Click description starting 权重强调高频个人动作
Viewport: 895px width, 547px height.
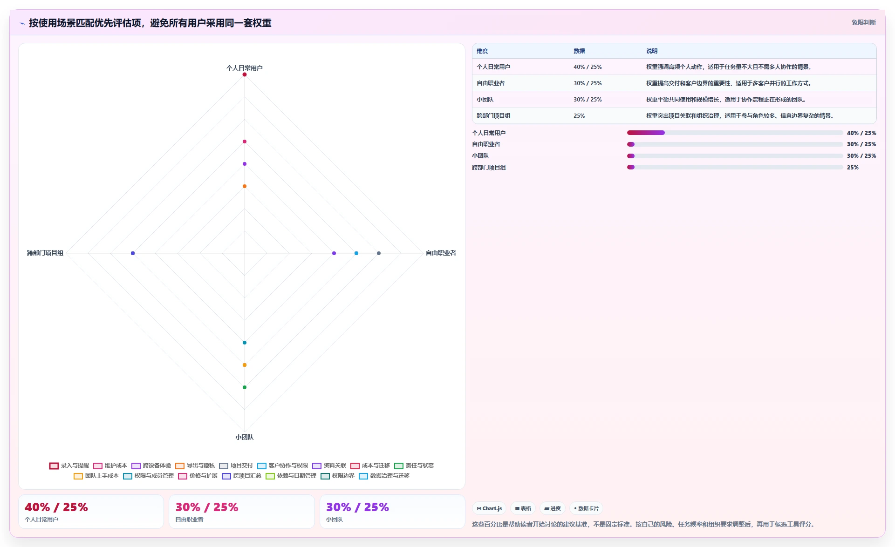(730, 67)
